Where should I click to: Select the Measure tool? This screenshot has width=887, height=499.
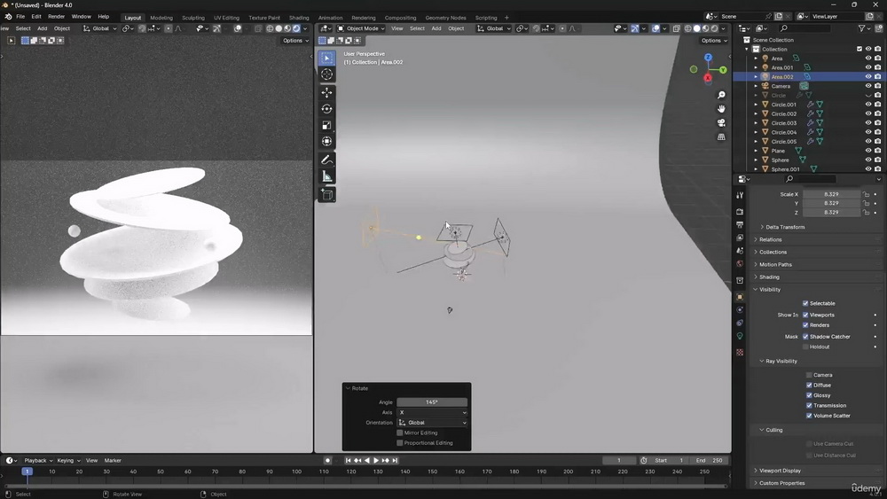pyautogui.click(x=327, y=176)
